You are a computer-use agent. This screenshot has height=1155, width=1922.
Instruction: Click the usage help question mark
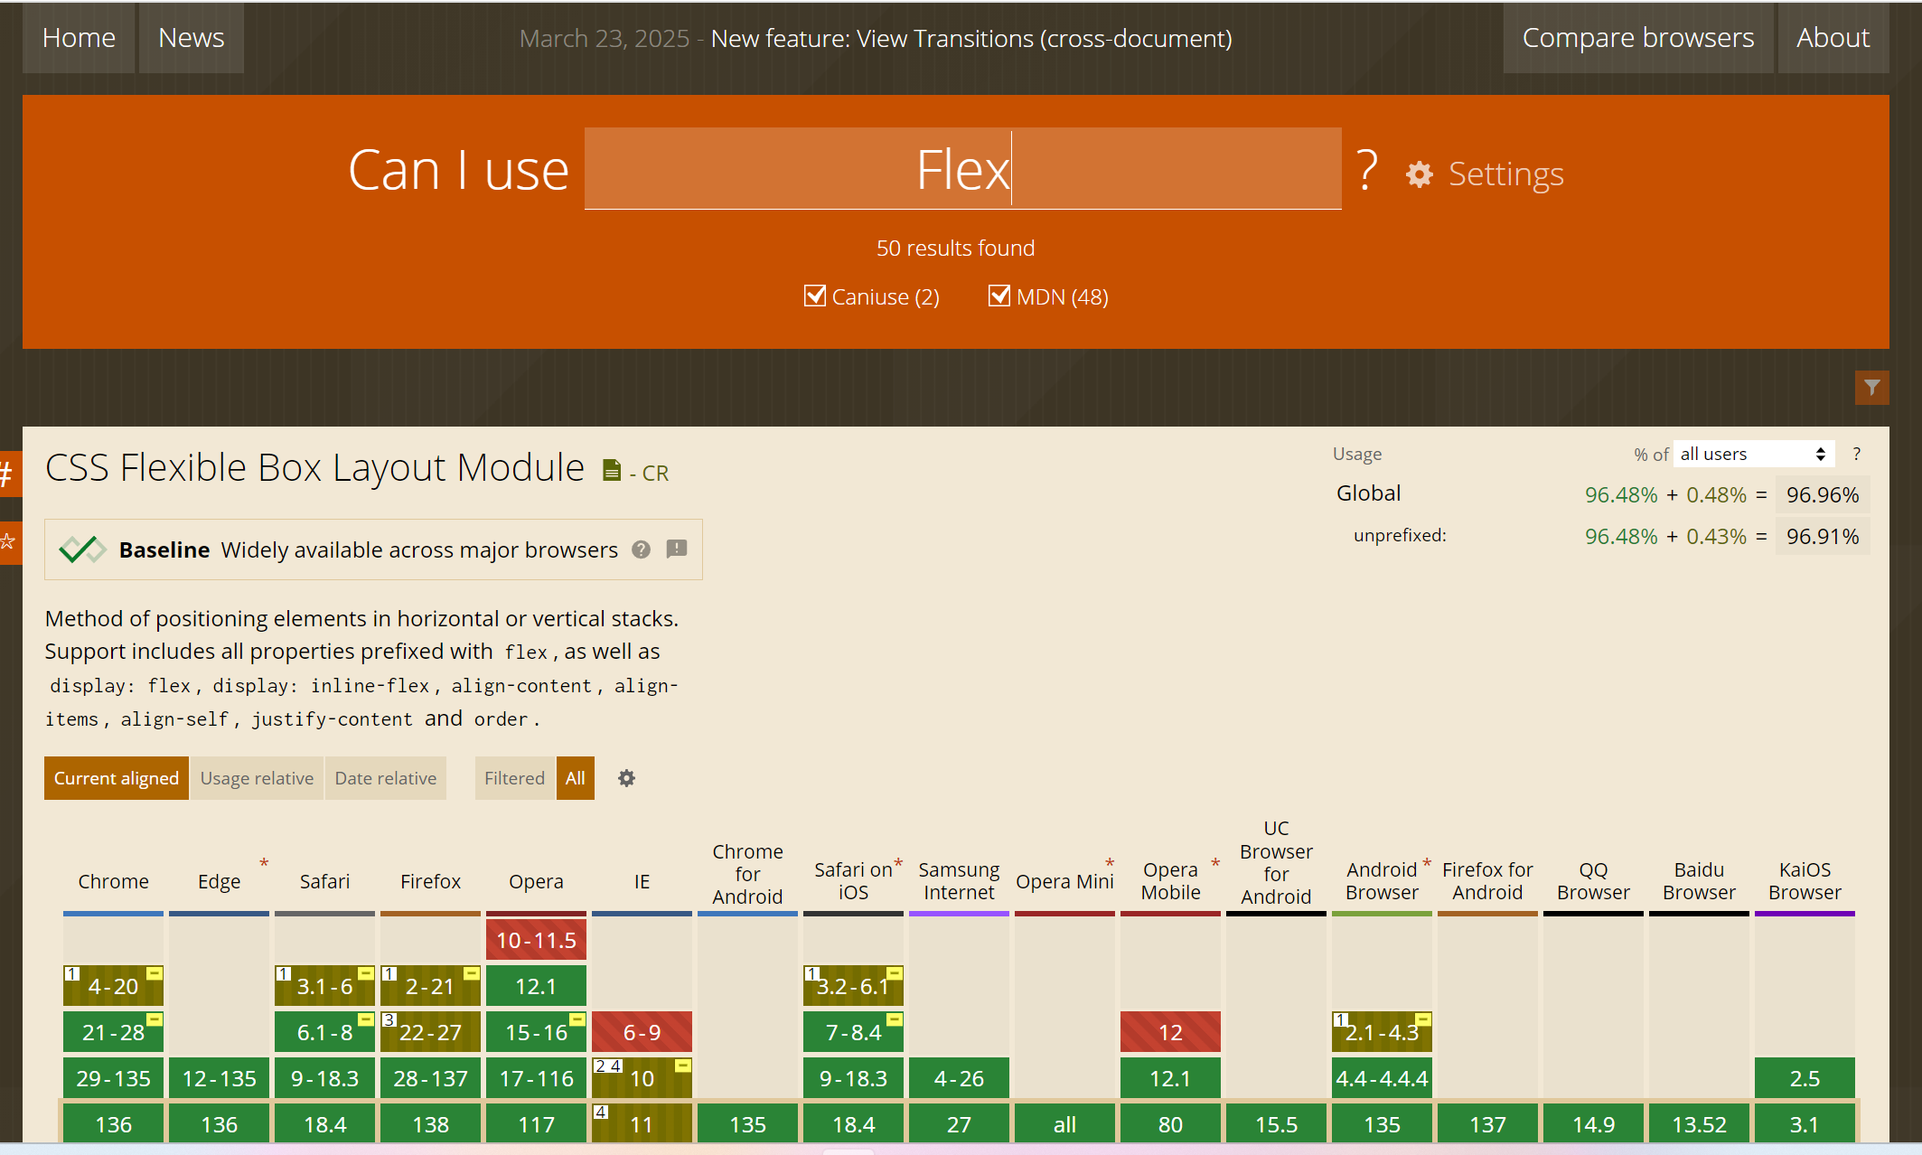[x=1857, y=454]
